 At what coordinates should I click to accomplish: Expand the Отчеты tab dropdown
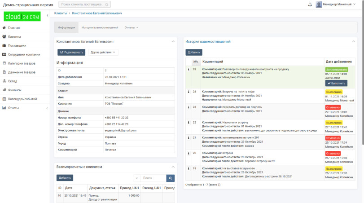click(131, 27)
